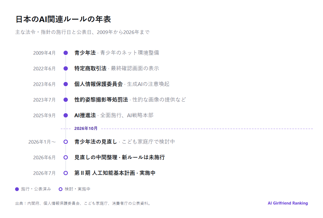The image size is (323, 218).
Task: Click the subtitle 主な法令・指針の施行日と公表日
Action: 82,32
